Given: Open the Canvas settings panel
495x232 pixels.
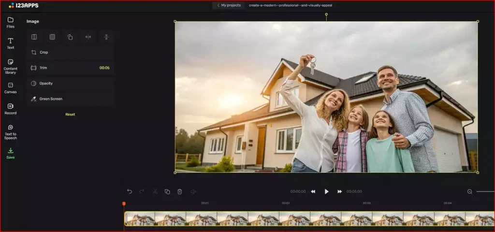Looking at the screenshot, I should (11, 88).
